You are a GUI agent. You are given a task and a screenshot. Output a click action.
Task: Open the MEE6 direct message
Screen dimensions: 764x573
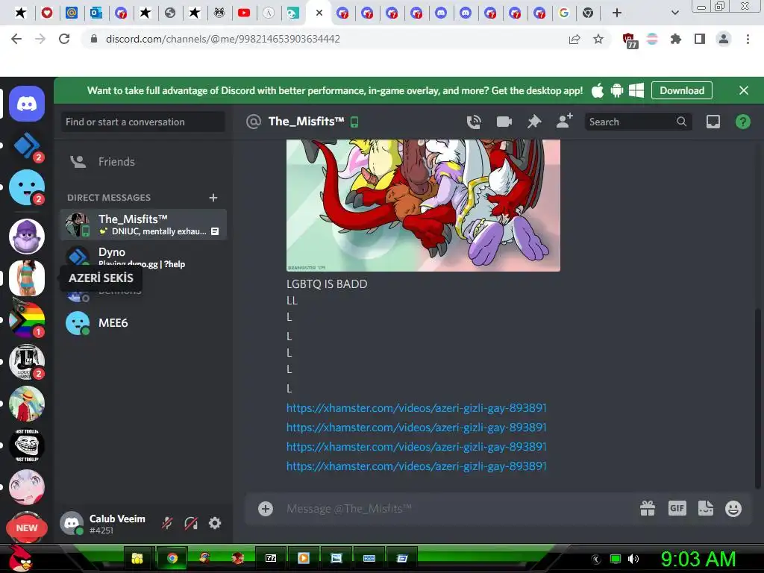pos(143,322)
